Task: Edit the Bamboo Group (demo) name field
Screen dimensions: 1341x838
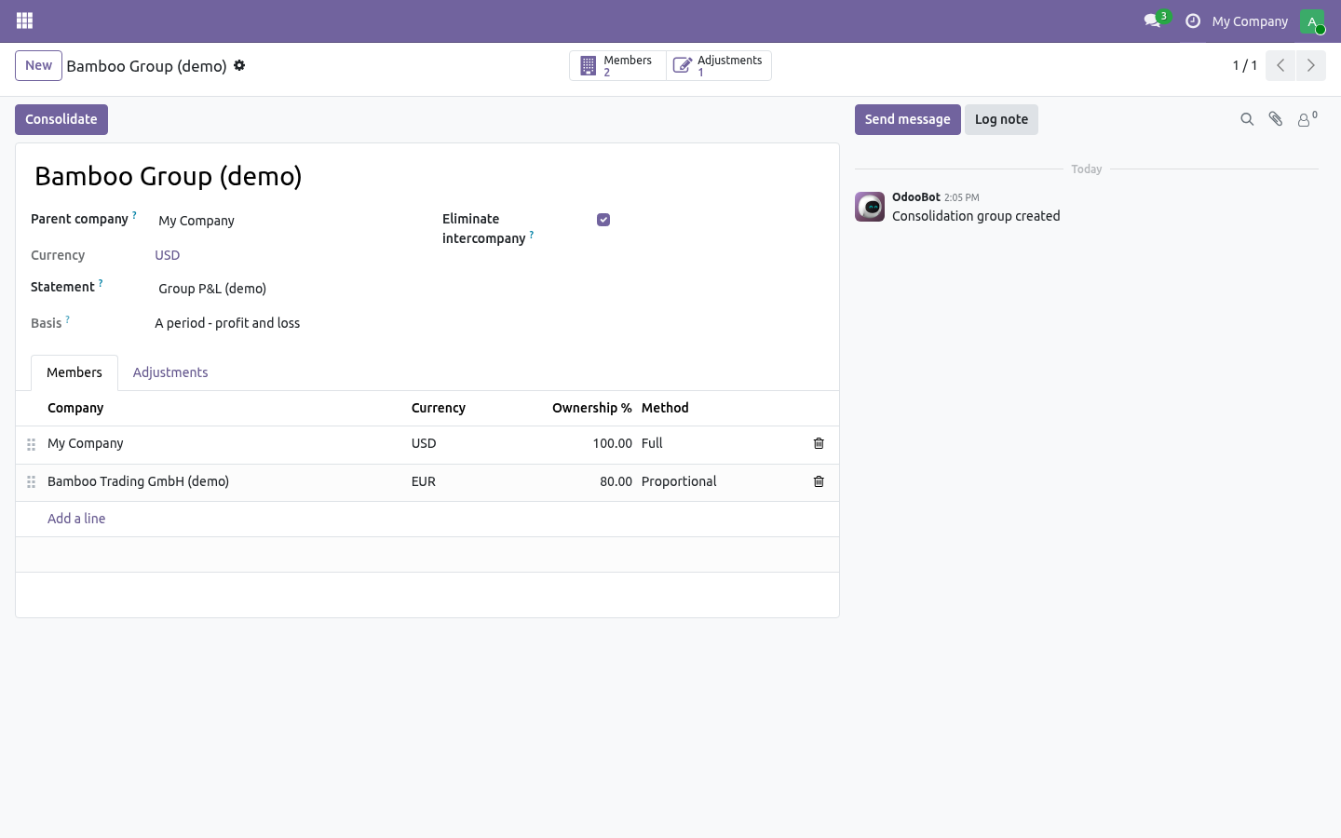Action: (x=427, y=176)
